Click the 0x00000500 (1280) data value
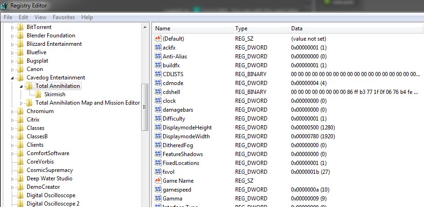Screen dimensions: 424x207 tap(313, 127)
